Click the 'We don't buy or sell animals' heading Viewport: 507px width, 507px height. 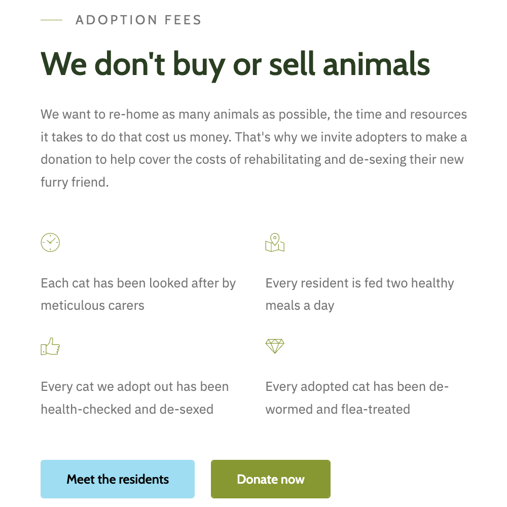tap(235, 64)
